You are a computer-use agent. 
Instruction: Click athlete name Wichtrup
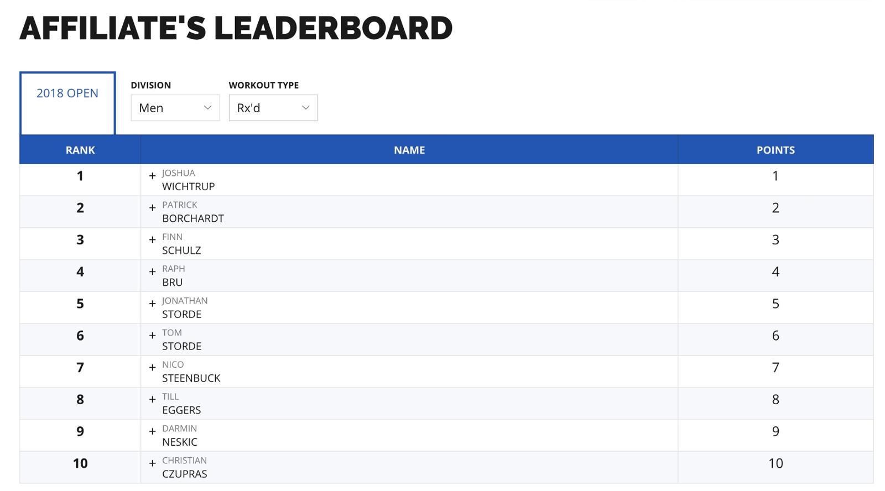tap(188, 186)
